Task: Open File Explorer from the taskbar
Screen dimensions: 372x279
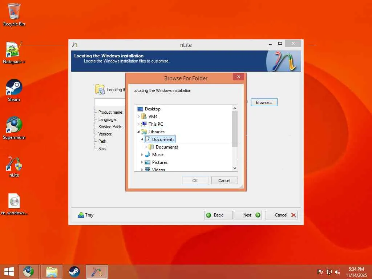Action: coord(52,272)
